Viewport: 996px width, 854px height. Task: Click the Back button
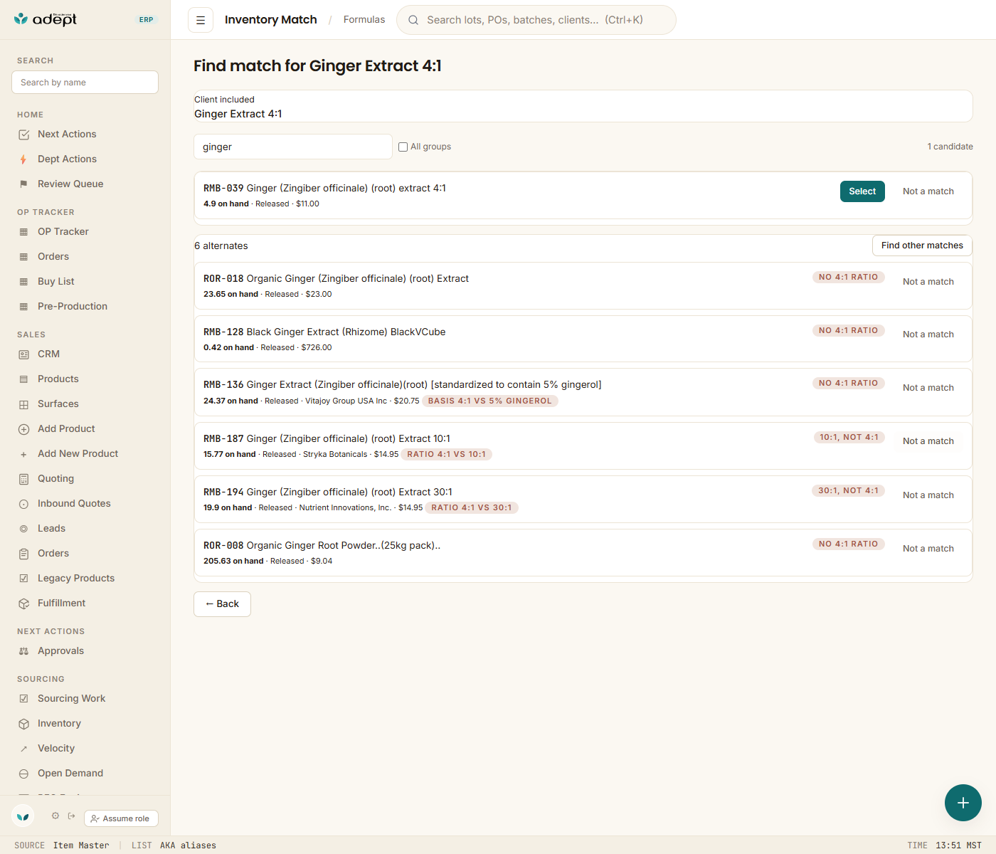[x=222, y=604]
